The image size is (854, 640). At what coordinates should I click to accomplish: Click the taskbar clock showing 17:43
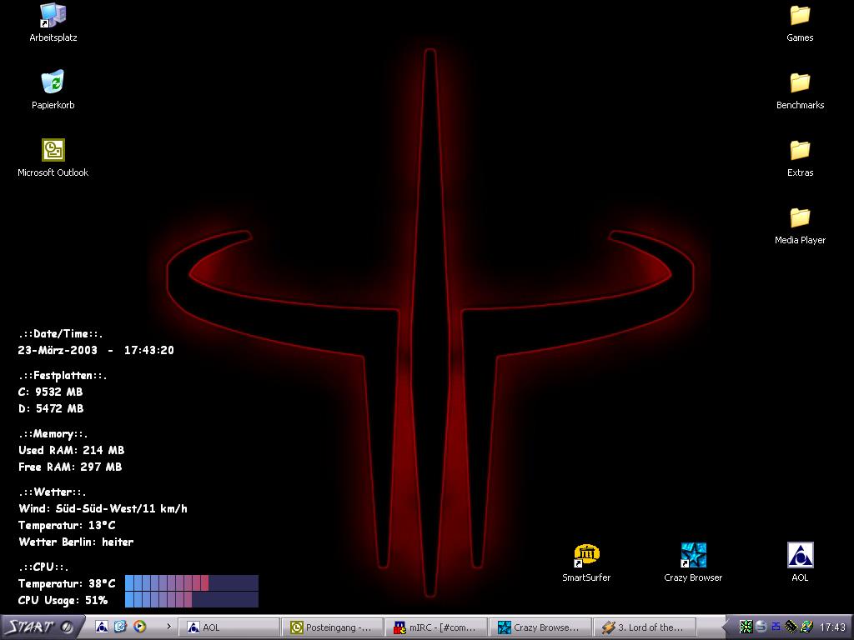pos(833,627)
